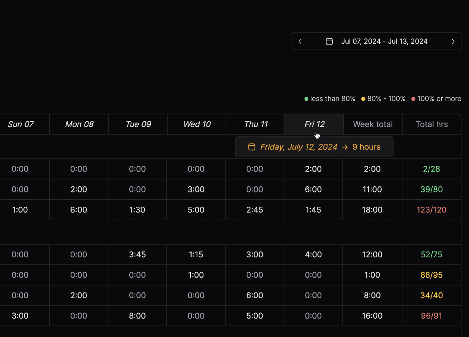The height and width of the screenshot is (337, 469).
Task: Click total hours value 34/40
Action: pos(431,295)
